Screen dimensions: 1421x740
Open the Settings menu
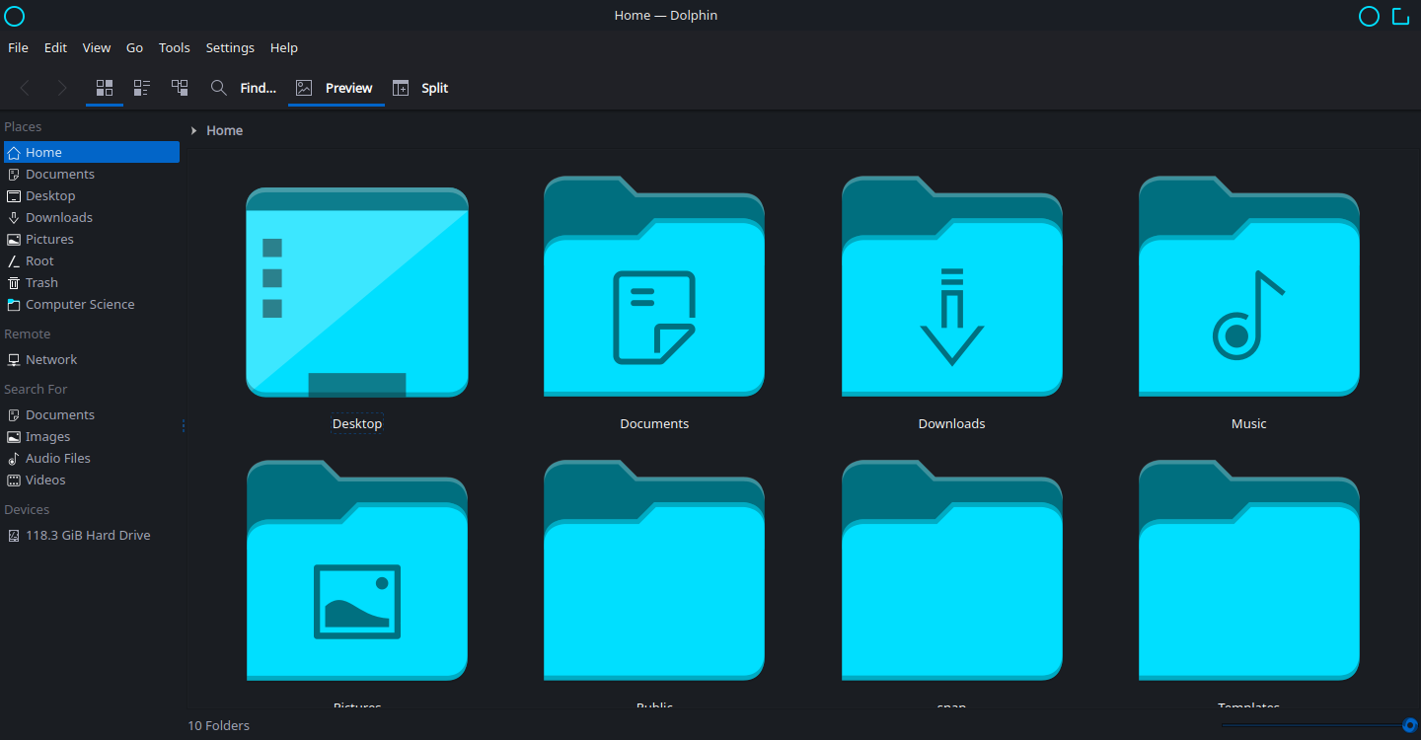pos(230,47)
